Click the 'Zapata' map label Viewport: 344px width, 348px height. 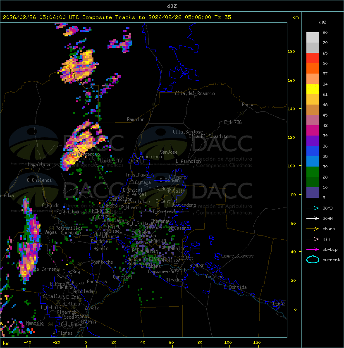pyautogui.click(x=92, y=308)
